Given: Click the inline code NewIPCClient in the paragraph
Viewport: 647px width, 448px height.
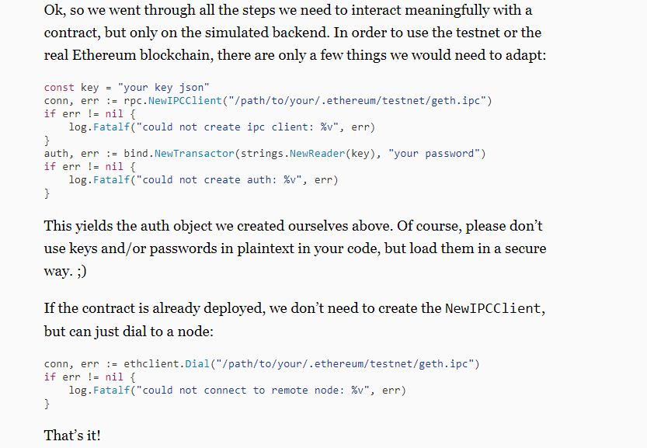Looking at the screenshot, I should coord(493,309).
